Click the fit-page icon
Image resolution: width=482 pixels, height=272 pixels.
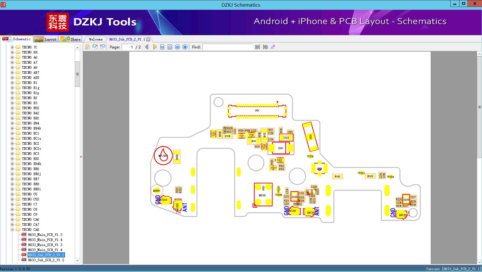(170, 47)
